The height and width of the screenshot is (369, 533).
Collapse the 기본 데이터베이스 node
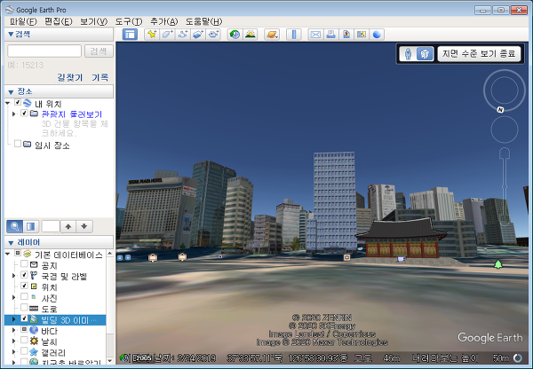tap(7, 254)
